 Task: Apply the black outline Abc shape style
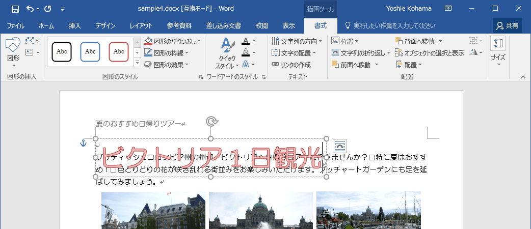(x=62, y=52)
